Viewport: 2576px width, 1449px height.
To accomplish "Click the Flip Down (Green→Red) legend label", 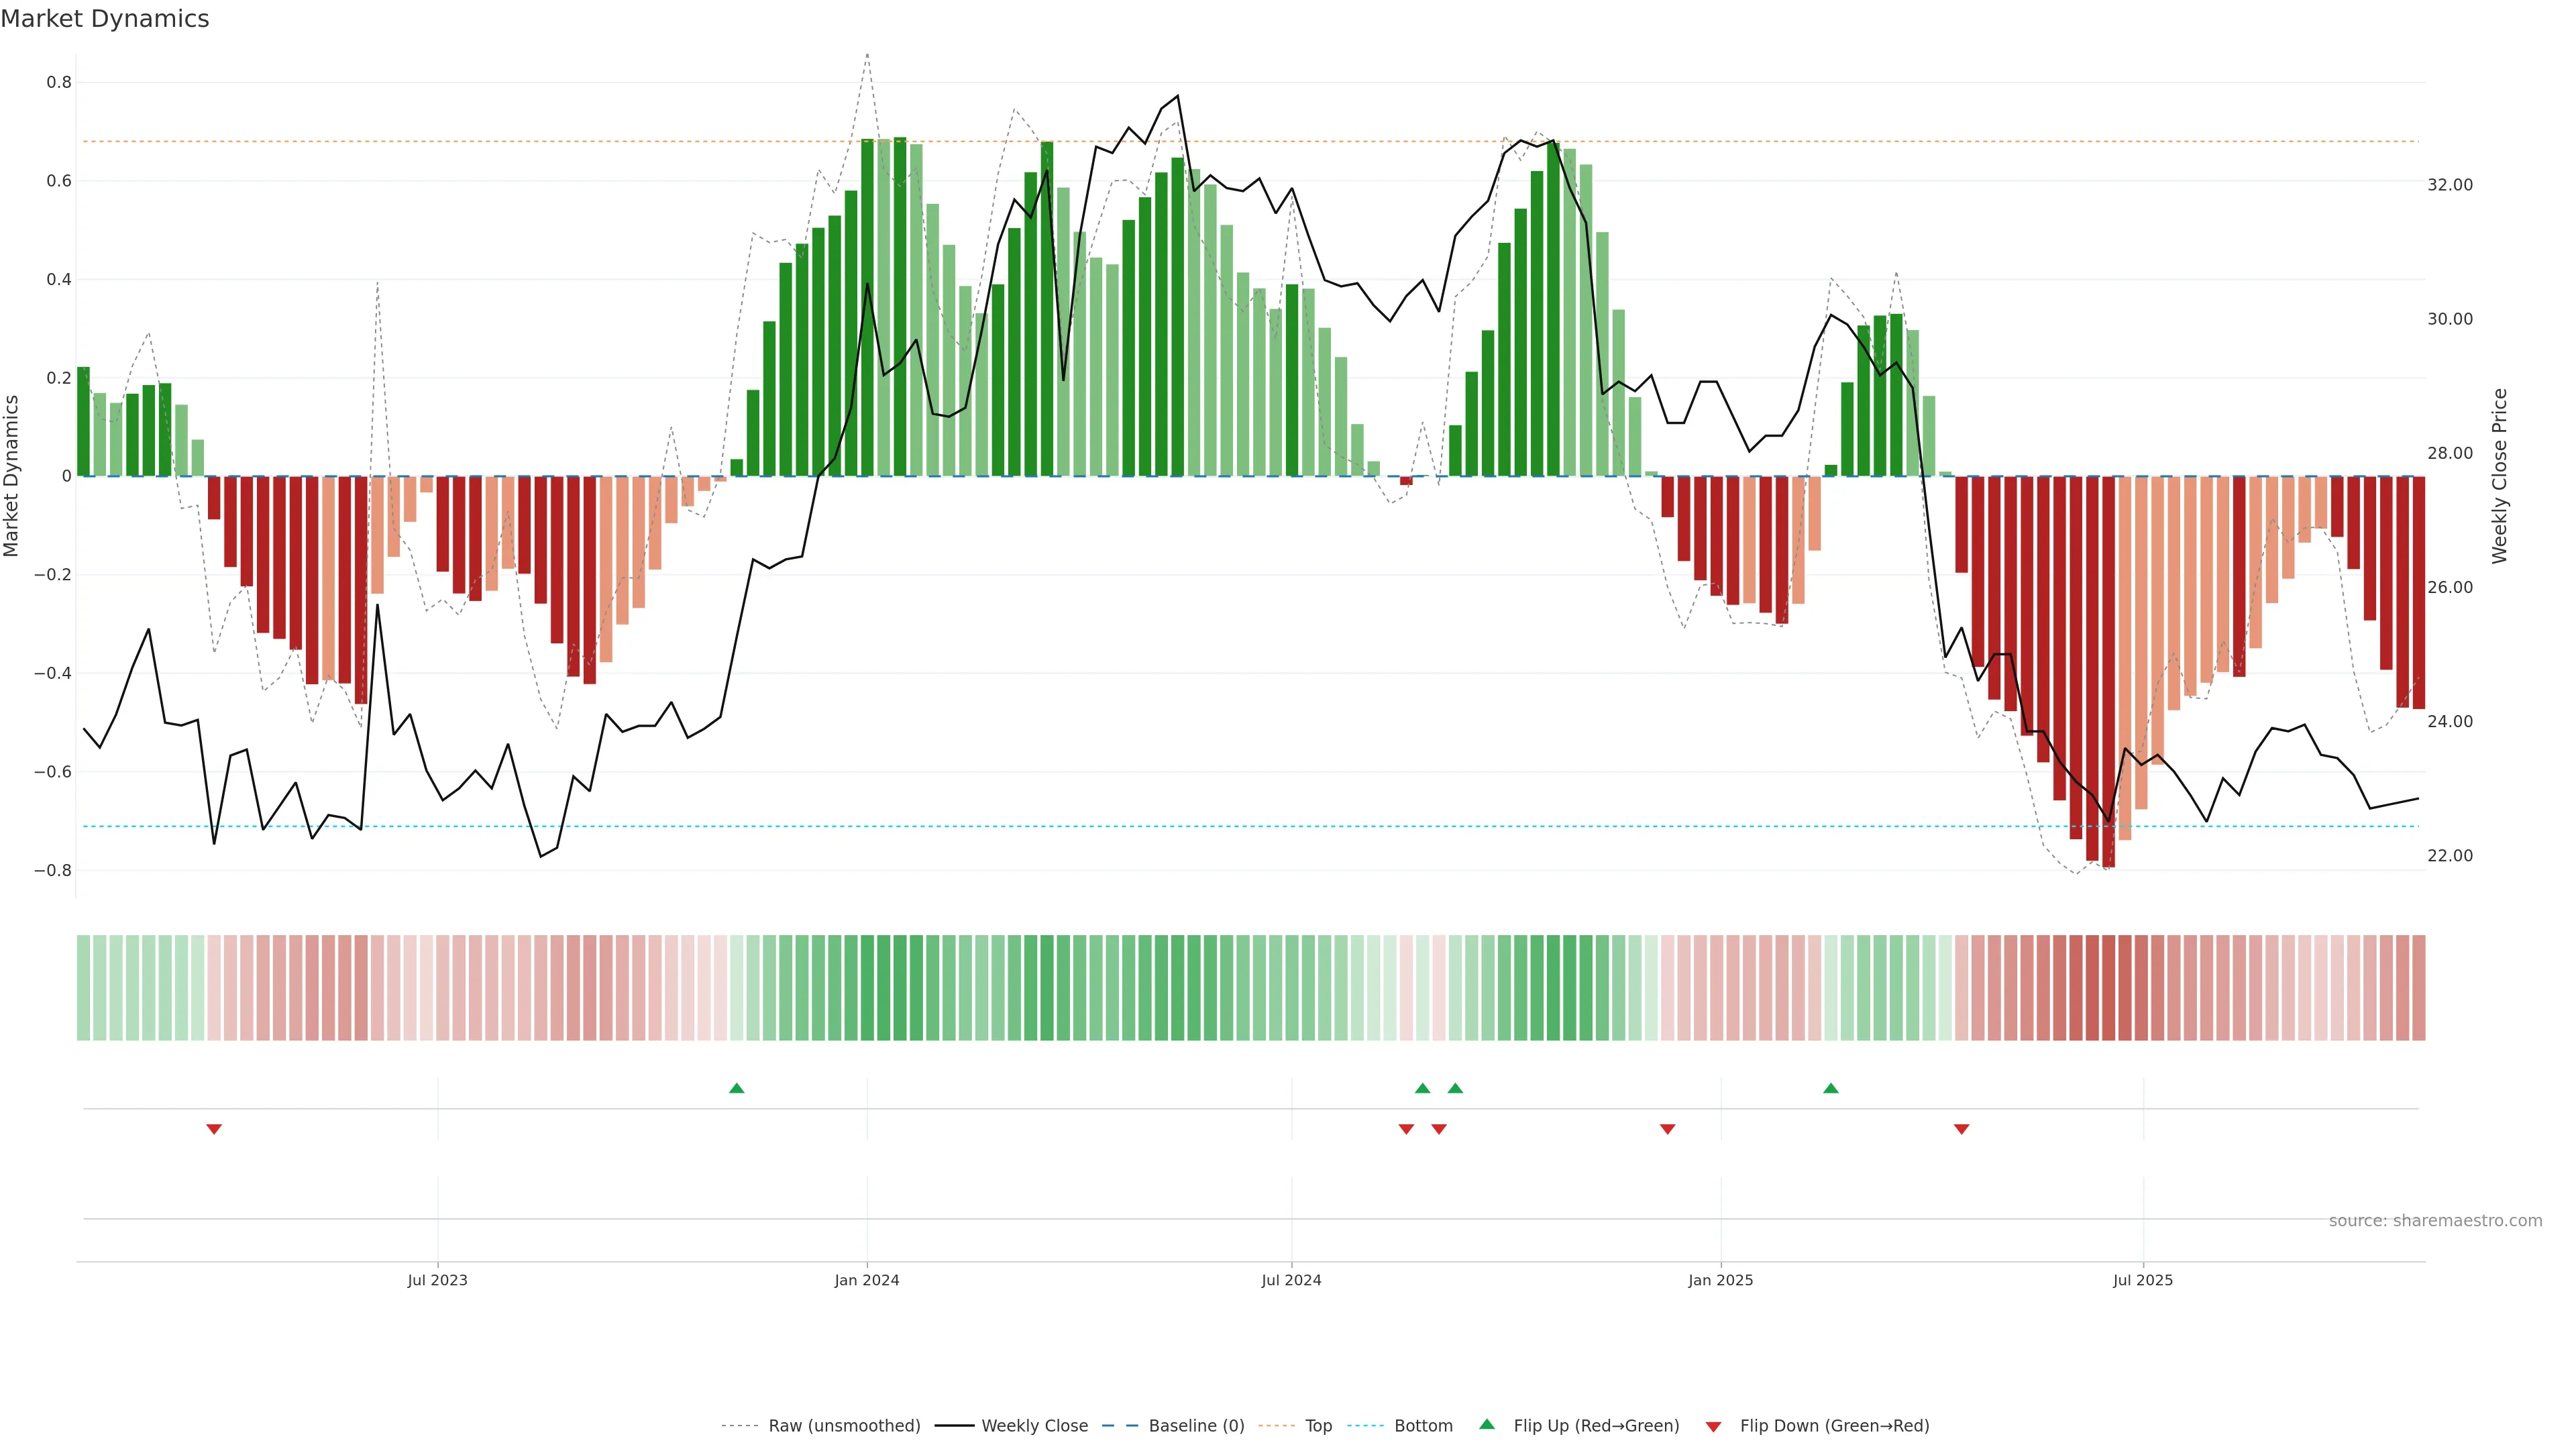I will tap(1834, 1426).
